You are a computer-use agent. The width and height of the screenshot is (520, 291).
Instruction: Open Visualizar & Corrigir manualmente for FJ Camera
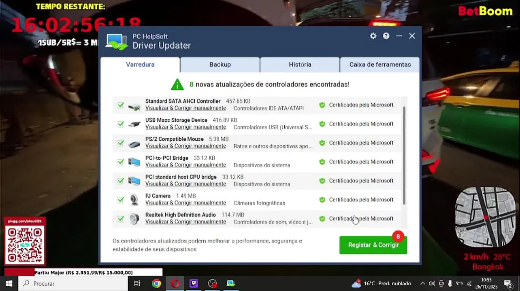[185, 203]
